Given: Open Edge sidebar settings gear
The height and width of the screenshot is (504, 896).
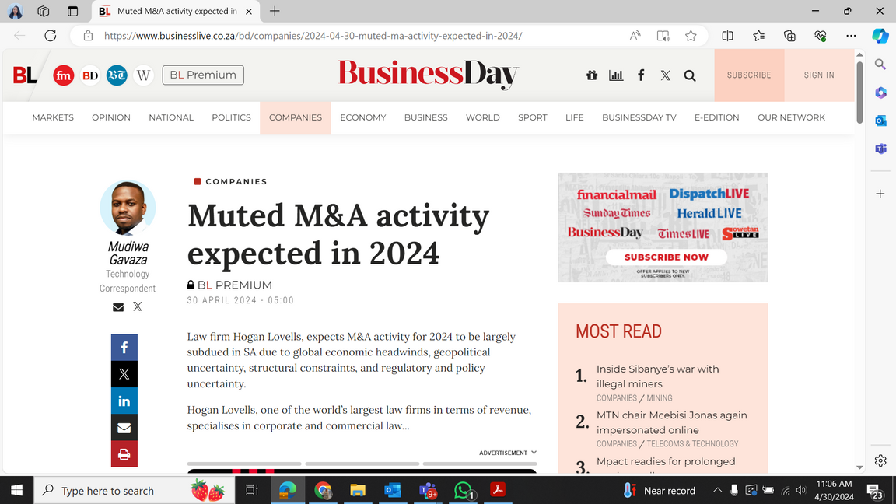Looking at the screenshot, I should (x=880, y=460).
